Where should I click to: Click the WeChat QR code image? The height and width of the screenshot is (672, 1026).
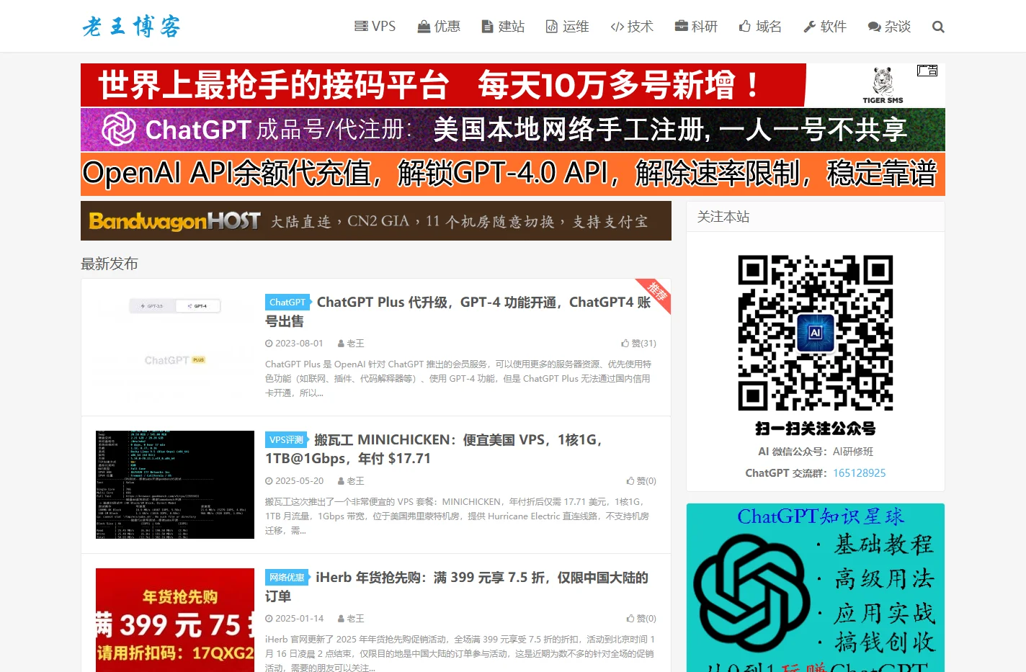point(816,333)
